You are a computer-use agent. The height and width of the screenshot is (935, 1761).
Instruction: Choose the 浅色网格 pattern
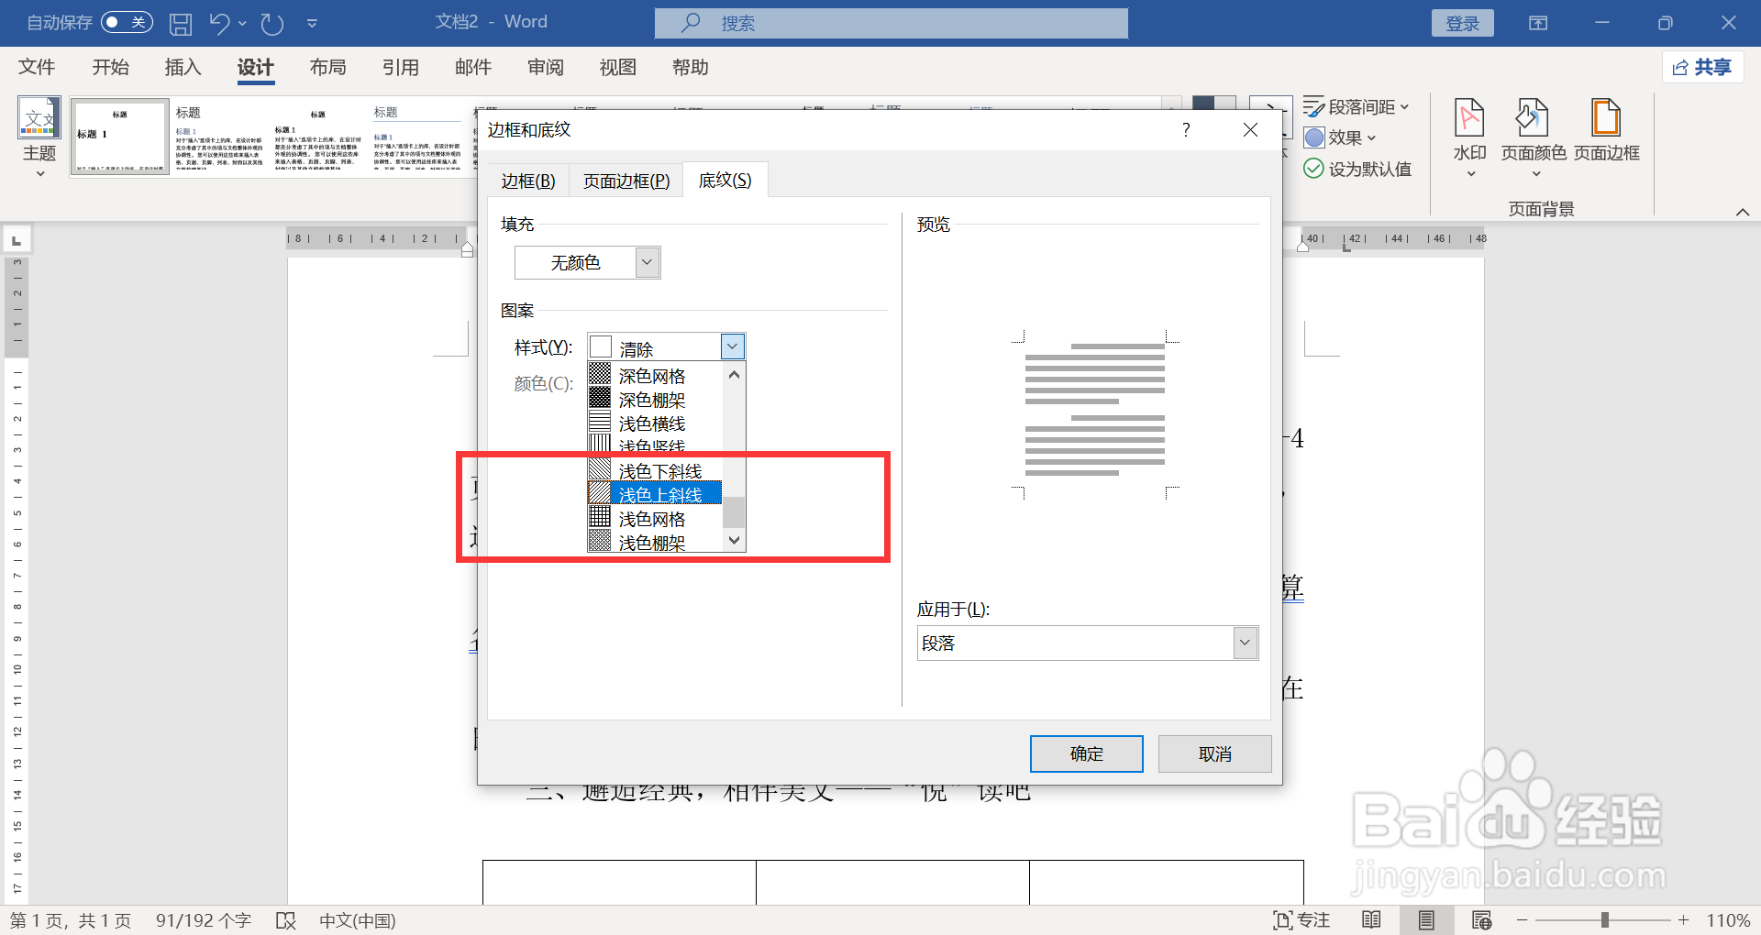coord(654,519)
